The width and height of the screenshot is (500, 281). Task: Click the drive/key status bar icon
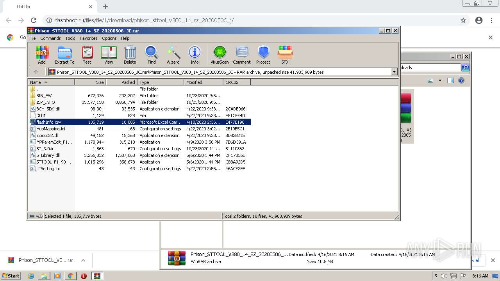click(36, 216)
